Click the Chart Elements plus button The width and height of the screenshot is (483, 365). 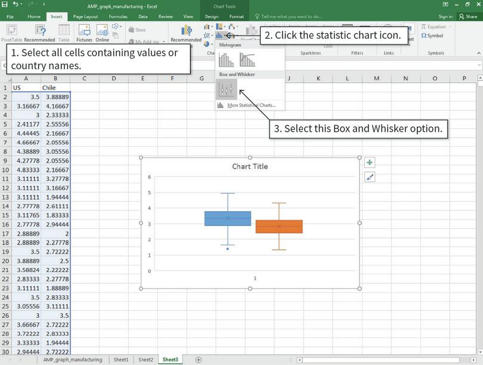(370, 163)
